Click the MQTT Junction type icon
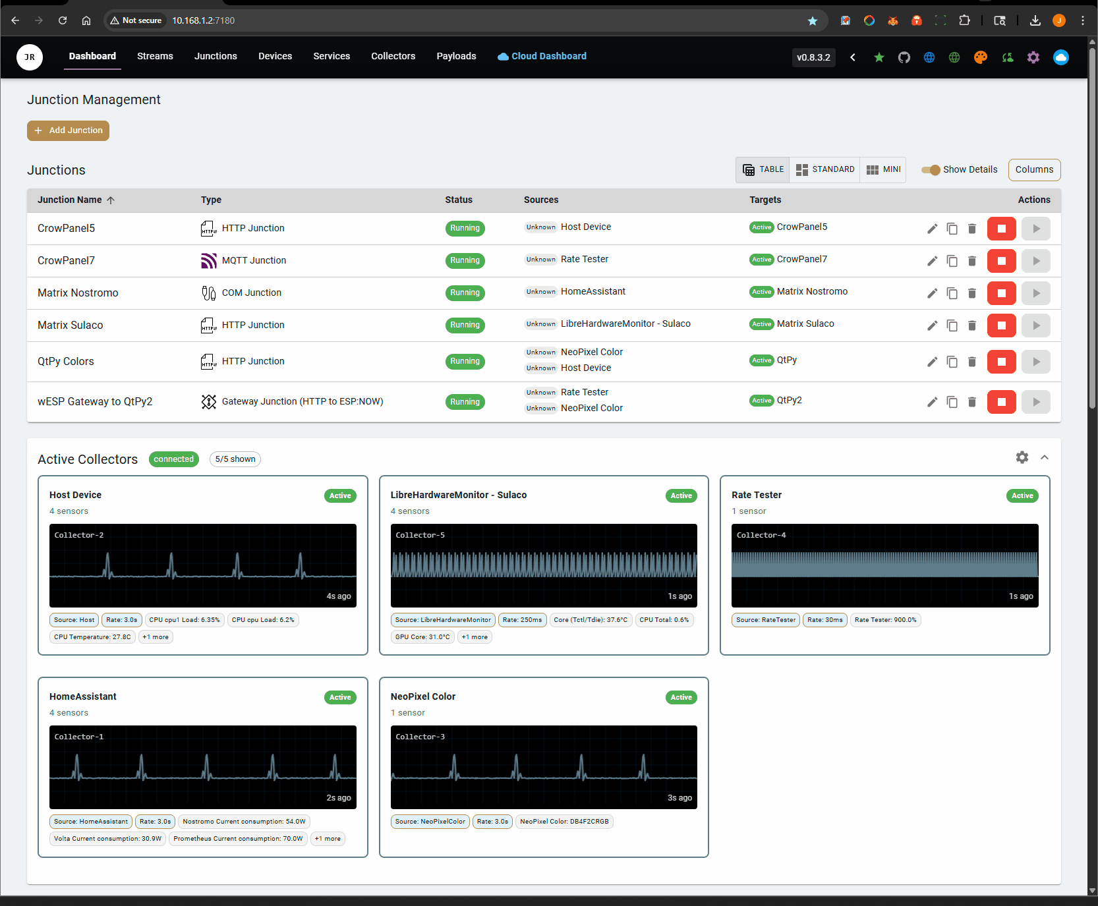 (x=209, y=261)
